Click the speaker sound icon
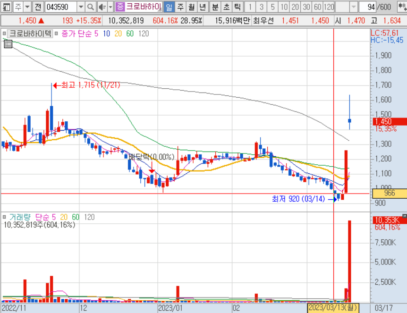Image resolution: width=407 pixels, height=313 pixels. (x=102, y=7)
